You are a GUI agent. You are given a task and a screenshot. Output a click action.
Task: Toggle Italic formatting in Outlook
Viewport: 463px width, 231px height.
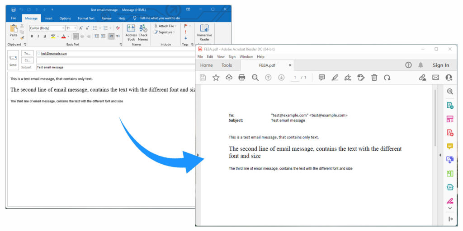[38, 36]
